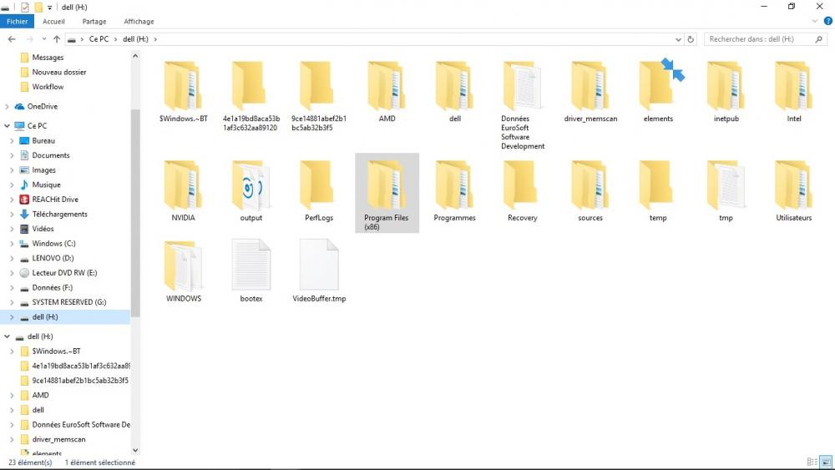This screenshot has width=835, height=470.
Task: Select the Program Files (x86) folder
Action: coord(387,193)
